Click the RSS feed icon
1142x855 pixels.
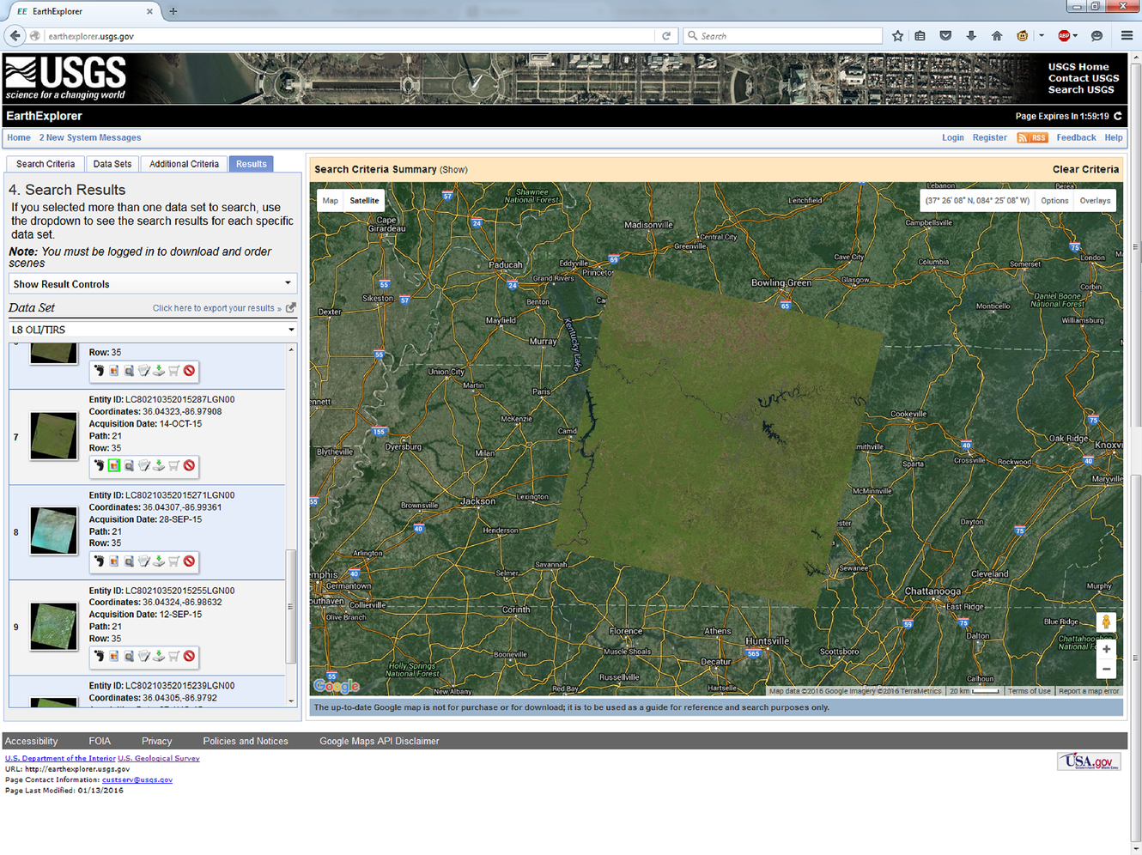(x=1032, y=138)
